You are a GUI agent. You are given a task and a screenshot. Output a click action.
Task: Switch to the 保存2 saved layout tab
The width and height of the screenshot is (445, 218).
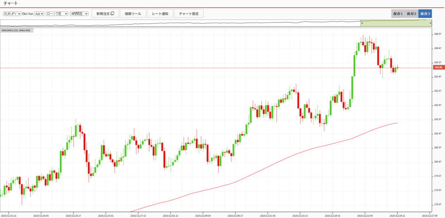[411, 14]
